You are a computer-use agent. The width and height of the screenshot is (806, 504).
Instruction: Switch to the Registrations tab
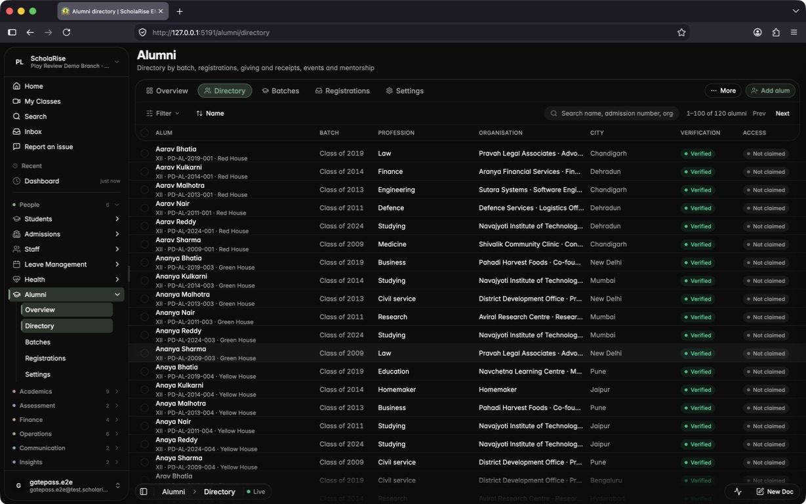coord(342,91)
